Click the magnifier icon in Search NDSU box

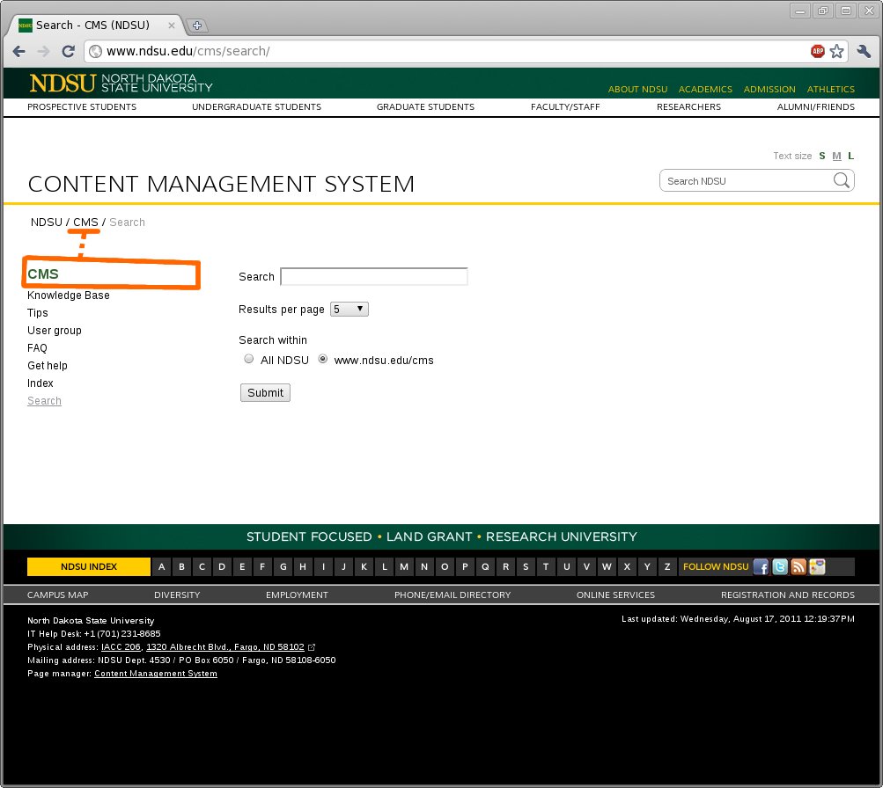coord(841,180)
